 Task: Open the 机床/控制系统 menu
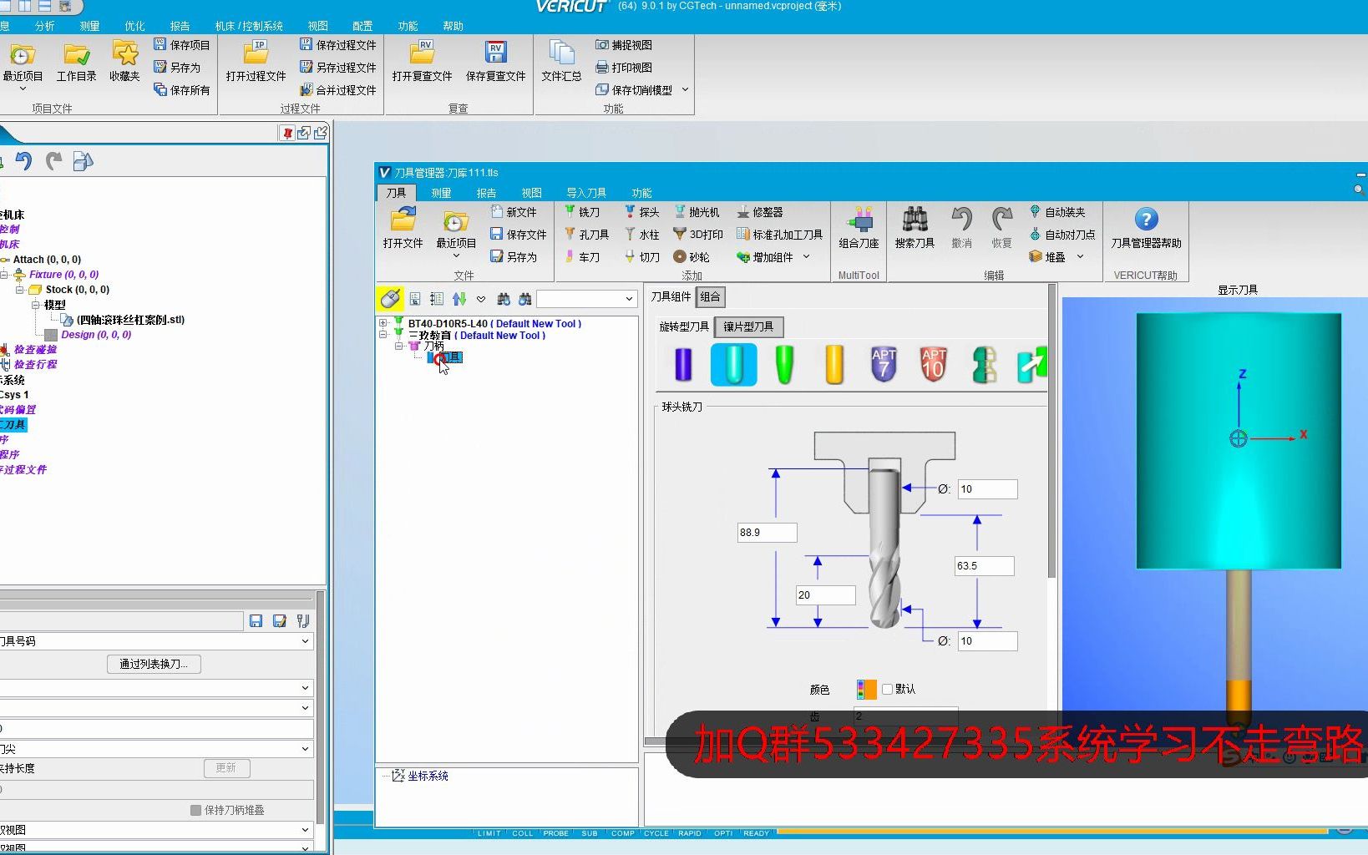click(x=249, y=26)
